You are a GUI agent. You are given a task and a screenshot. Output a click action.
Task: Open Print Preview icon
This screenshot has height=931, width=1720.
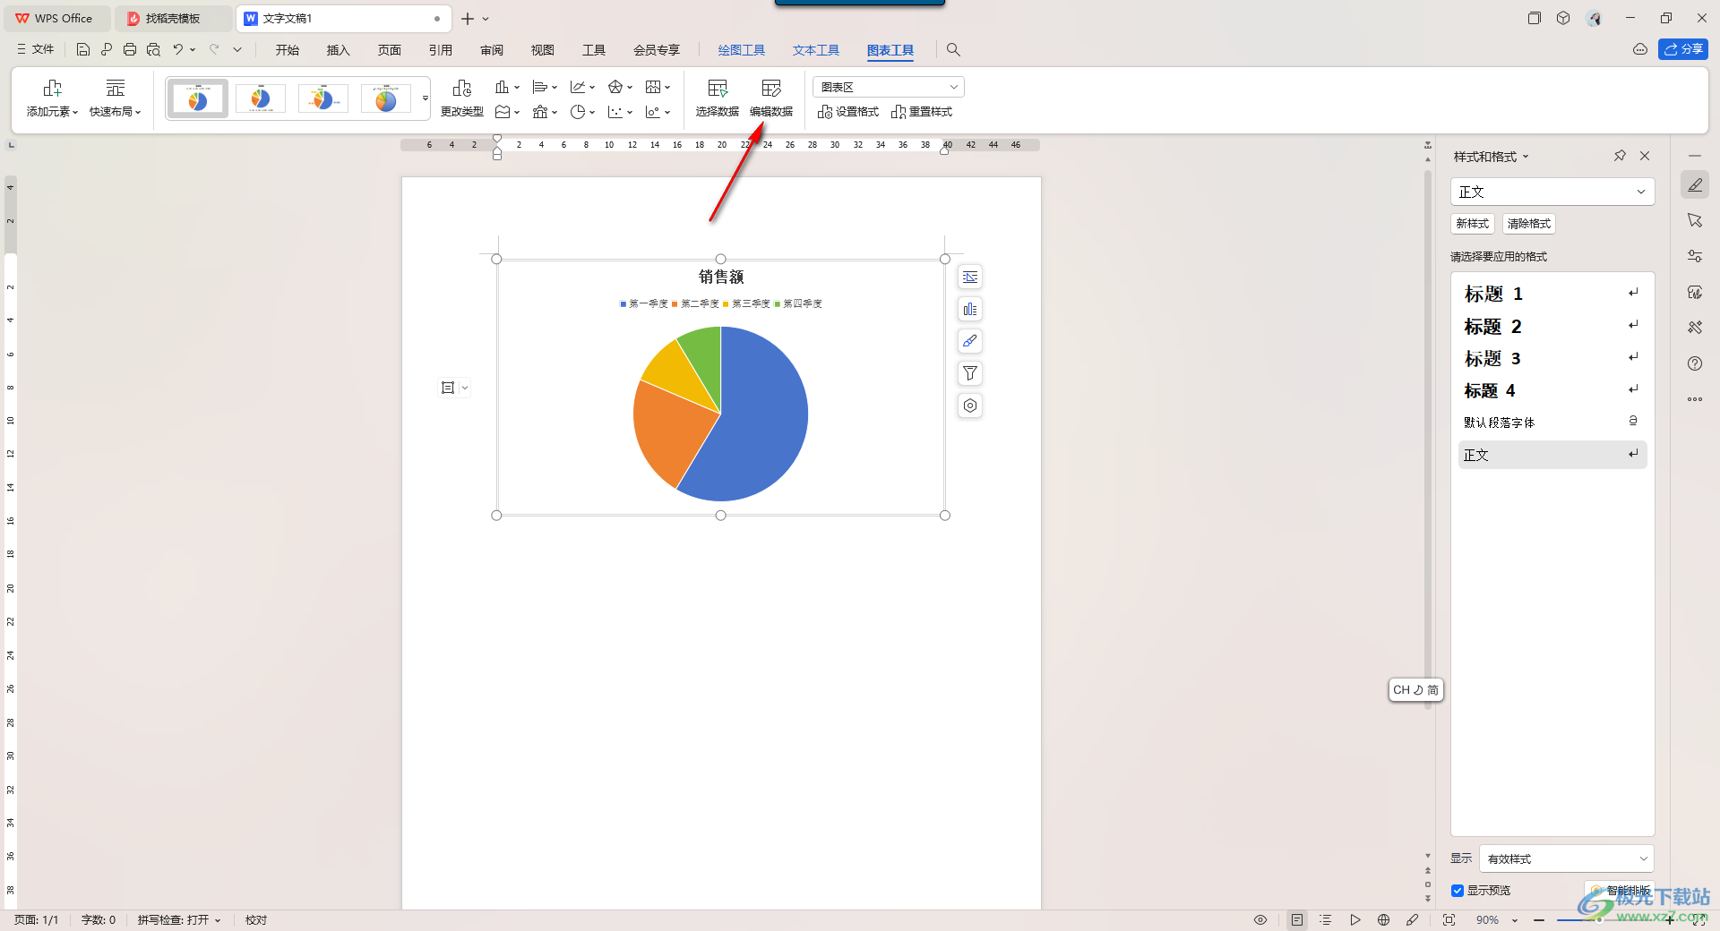click(x=153, y=50)
